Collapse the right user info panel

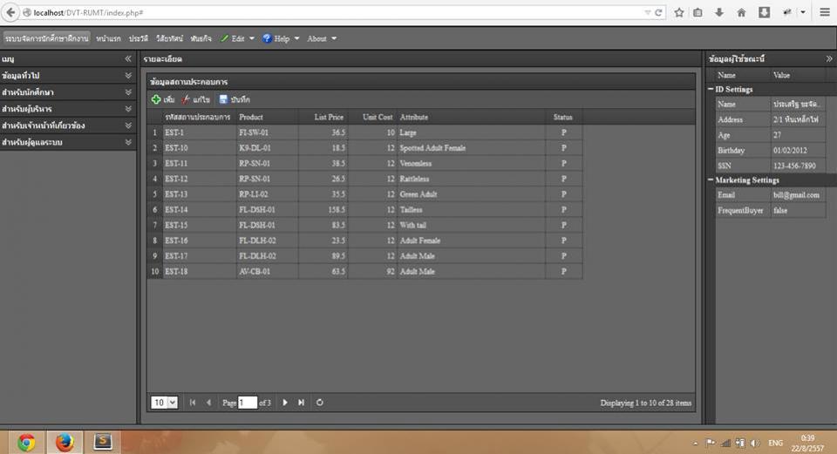(x=829, y=58)
